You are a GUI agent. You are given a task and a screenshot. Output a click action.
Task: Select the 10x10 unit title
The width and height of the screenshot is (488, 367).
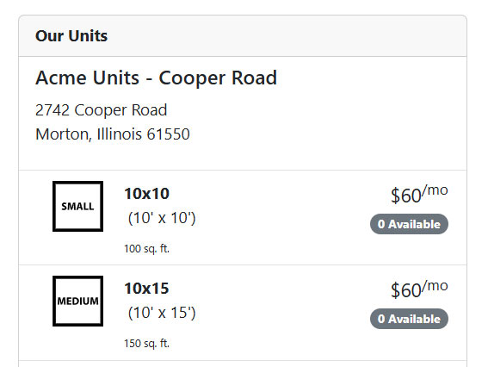click(146, 194)
